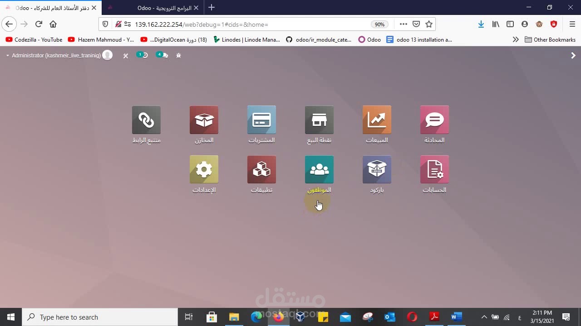The image size is (581, 326).
Task: Open Codezilla - YouTube bookmark
Action: click(34, 40)
